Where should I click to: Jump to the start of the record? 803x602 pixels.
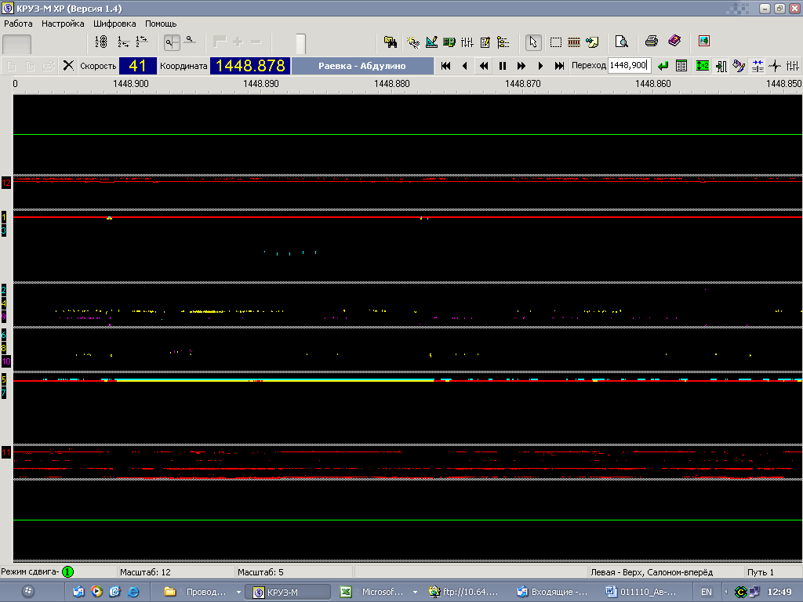[x=445, y=66]
